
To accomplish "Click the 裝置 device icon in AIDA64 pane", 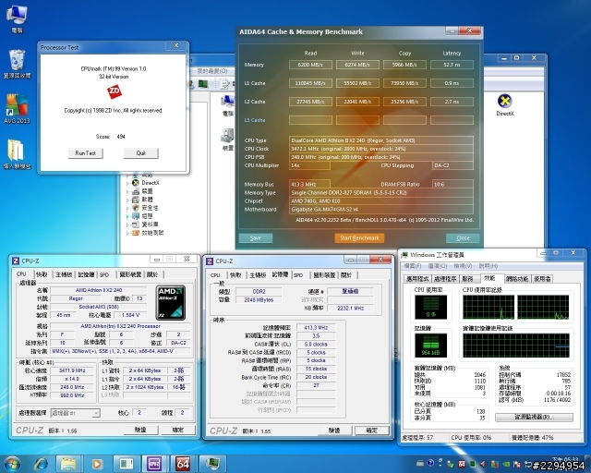I will point(227,136).
